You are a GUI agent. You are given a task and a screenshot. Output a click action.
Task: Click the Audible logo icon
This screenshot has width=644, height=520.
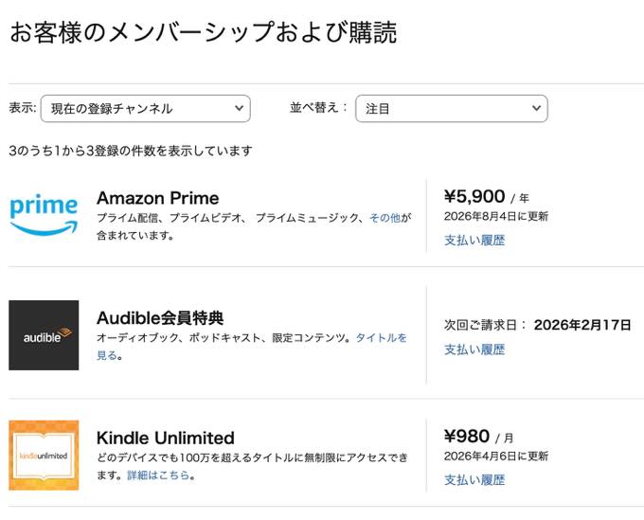pos(44,334)
